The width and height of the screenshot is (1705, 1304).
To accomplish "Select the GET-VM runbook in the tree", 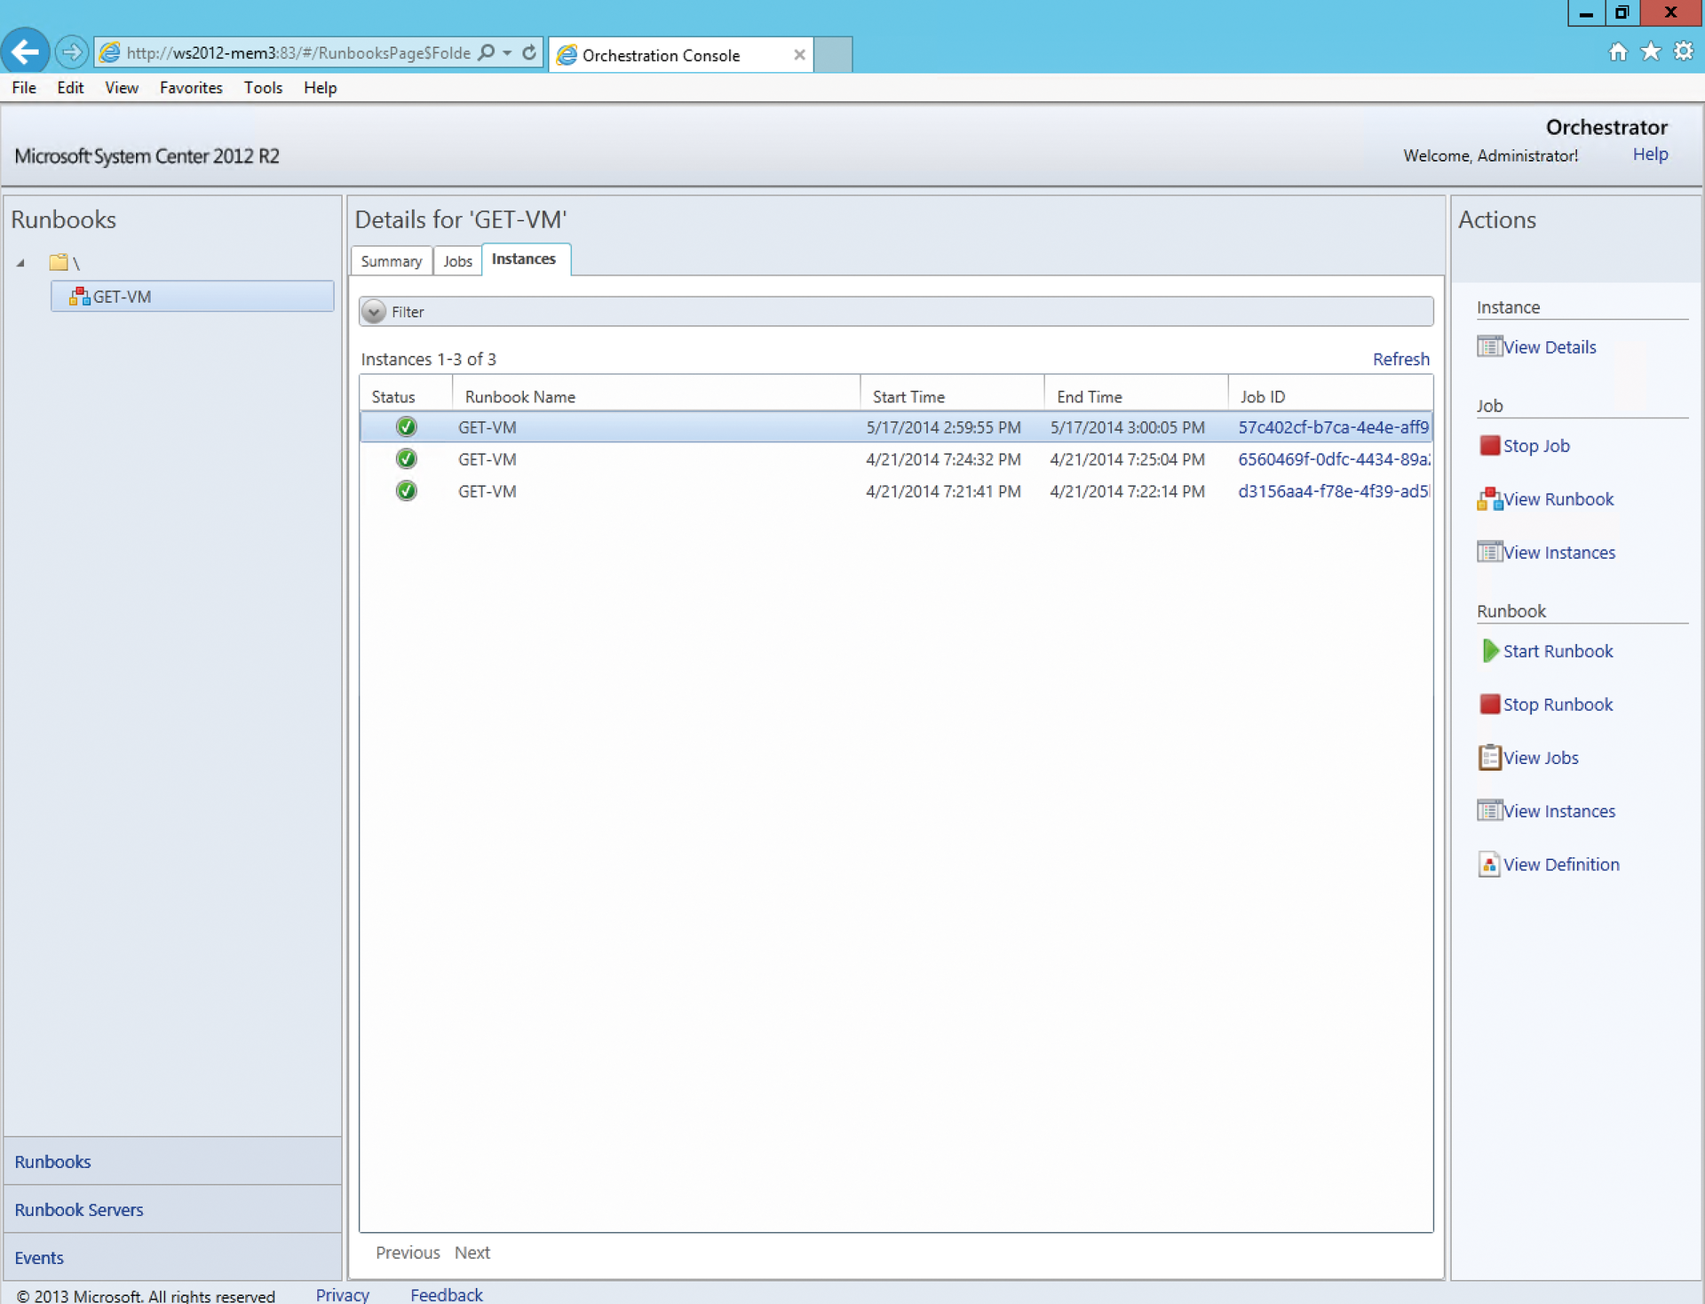I will pos(122,296).
